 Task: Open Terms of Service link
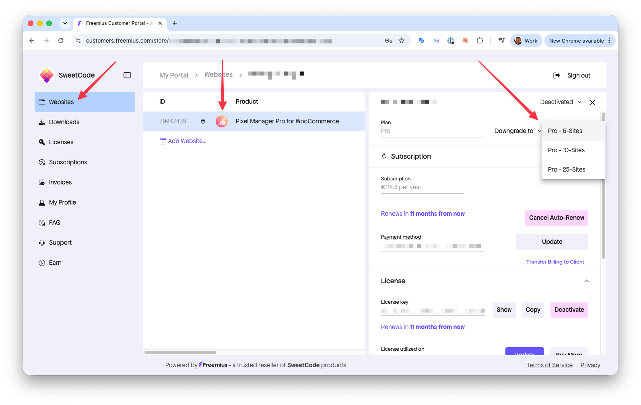click(550, 365)
